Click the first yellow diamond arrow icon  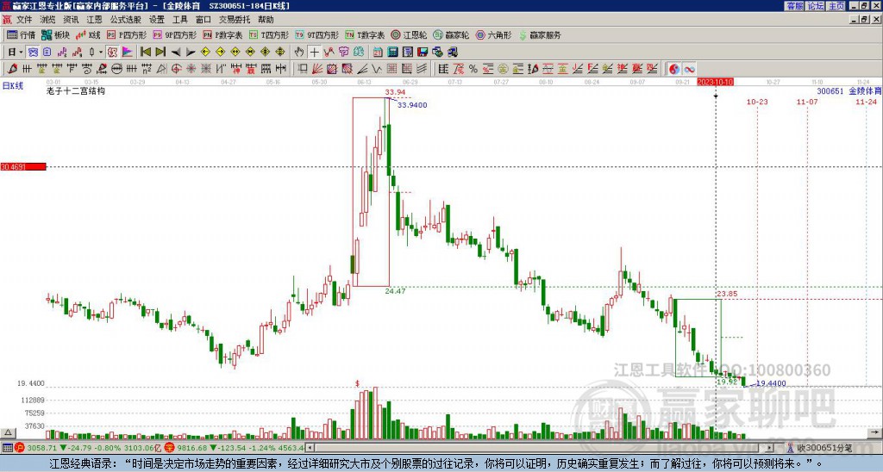(205, 52)
